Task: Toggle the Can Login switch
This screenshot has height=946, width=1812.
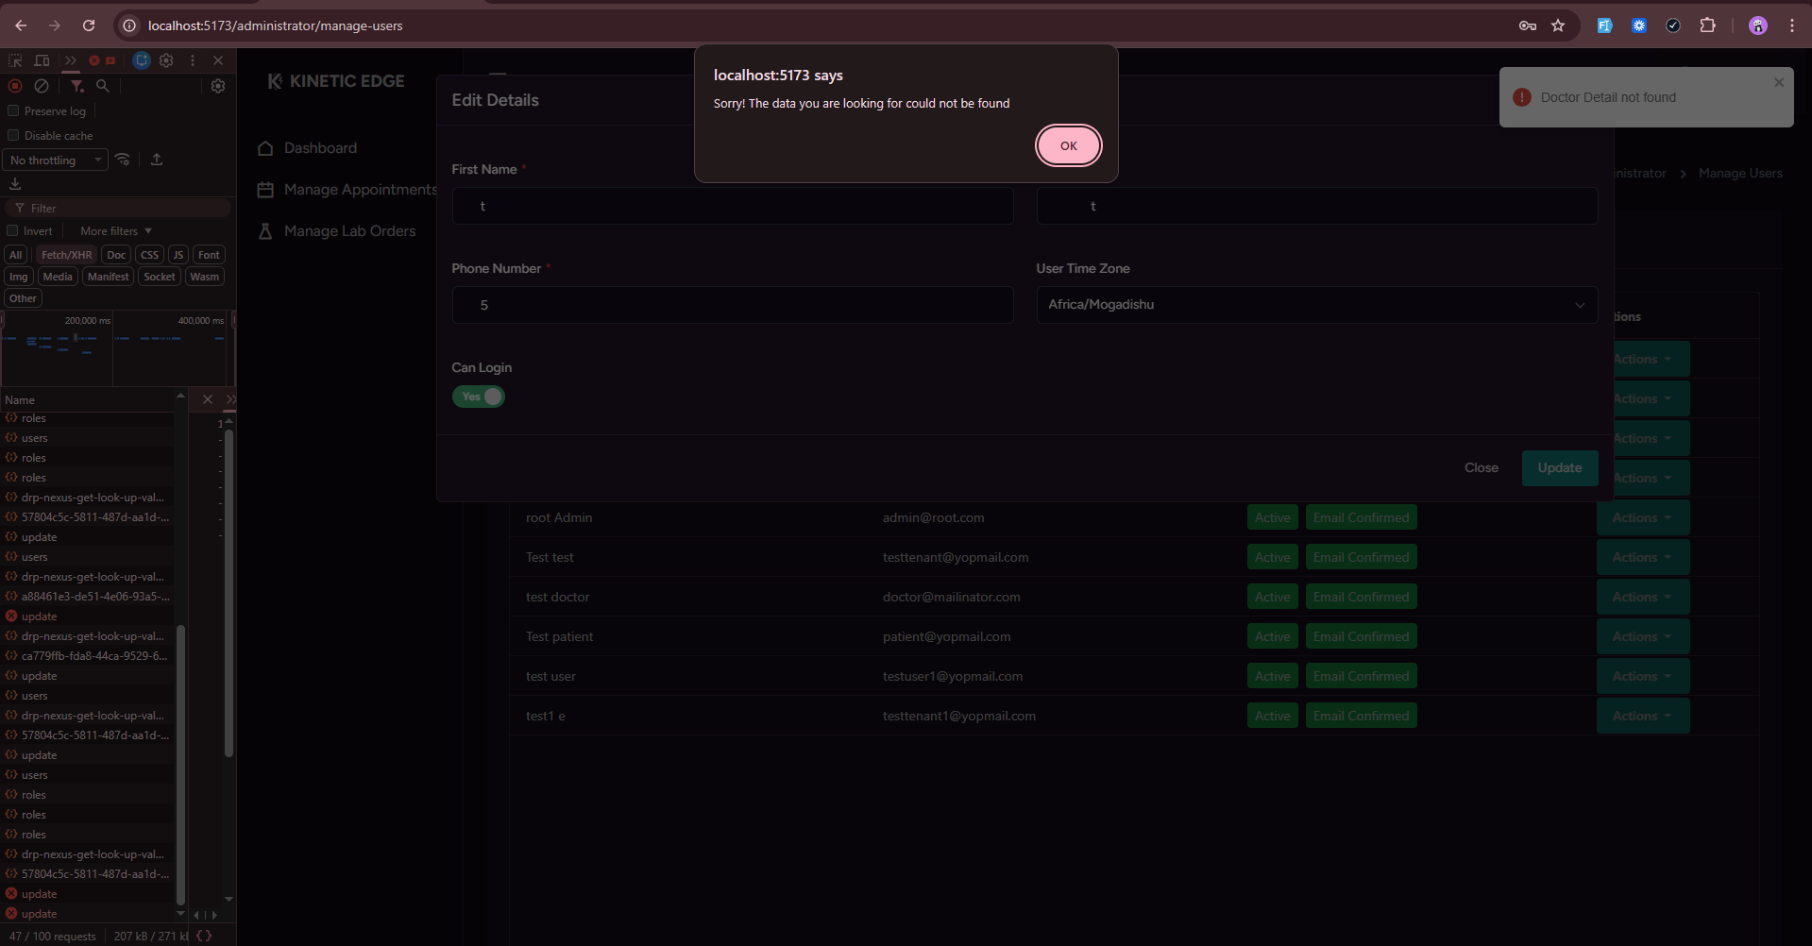Action: coord(479,397)
